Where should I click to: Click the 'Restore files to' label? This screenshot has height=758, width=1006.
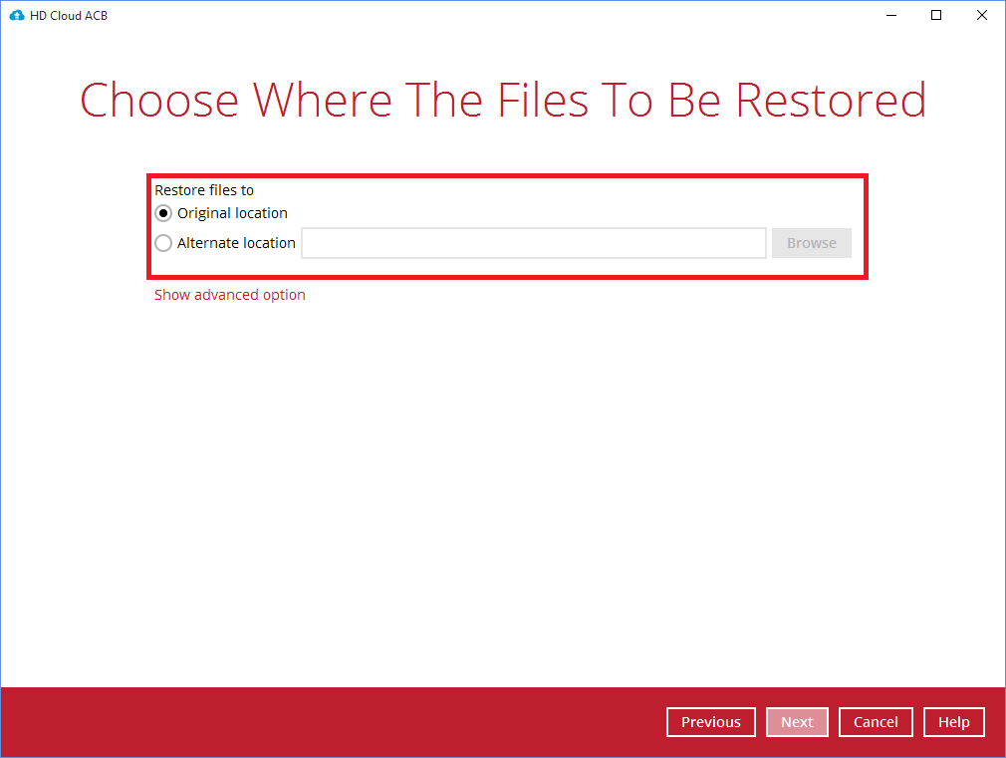pos(204,190)
